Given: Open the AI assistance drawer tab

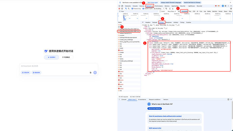Looking at the screenshot, I should [x=142, y=100].
